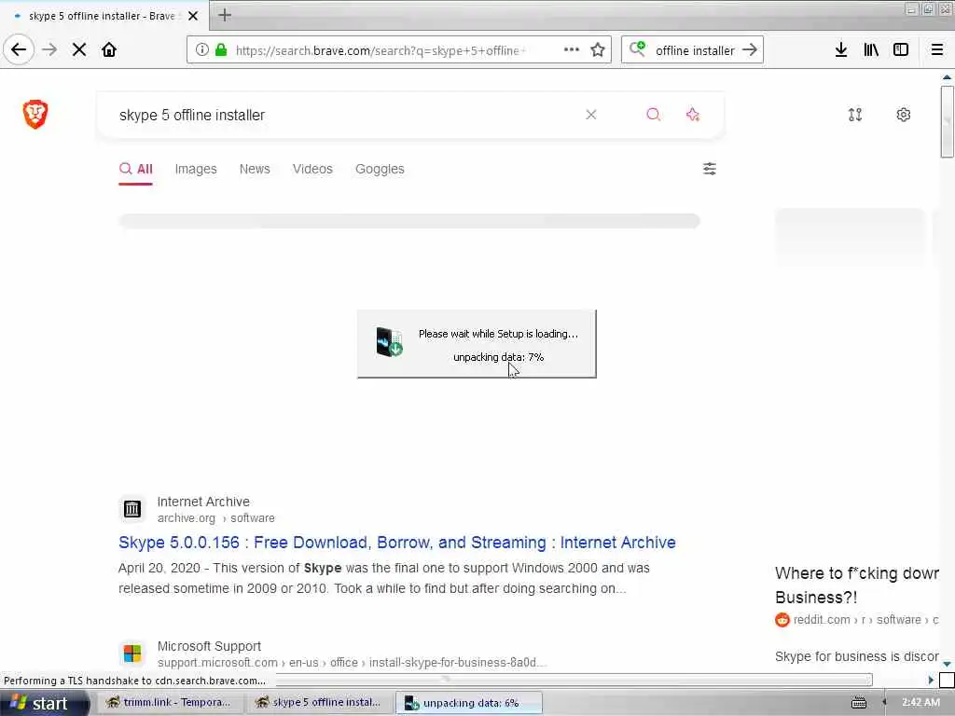955x716 pixels.
Task: Open the on-screen keyboard tray icon
Action: tap(859, 703)
